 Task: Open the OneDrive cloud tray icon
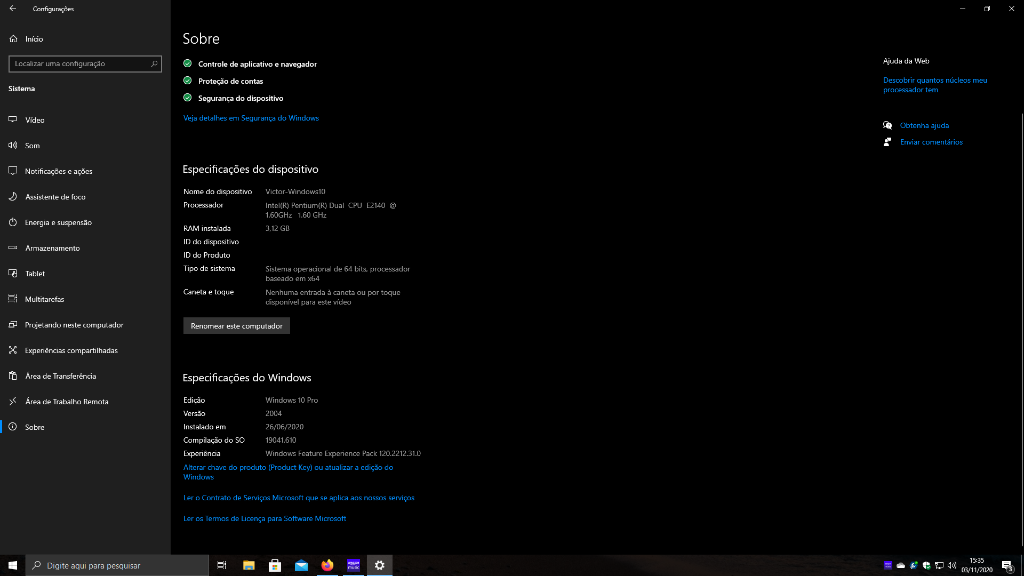(x=901, y=565)
